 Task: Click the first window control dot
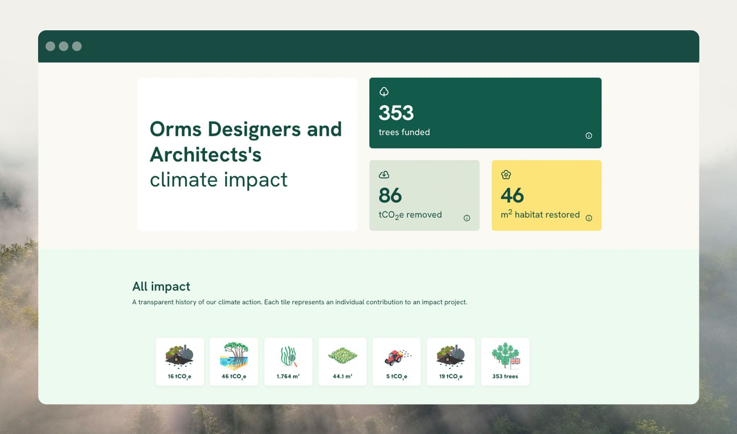[x=50, y=46]
